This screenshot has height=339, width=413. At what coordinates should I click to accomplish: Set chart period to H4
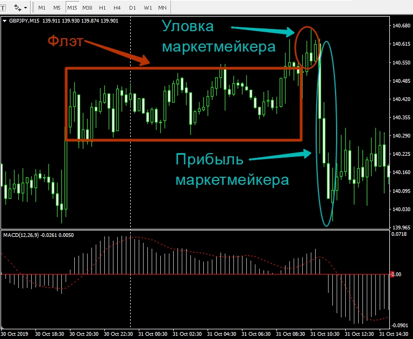click(117, 8)
